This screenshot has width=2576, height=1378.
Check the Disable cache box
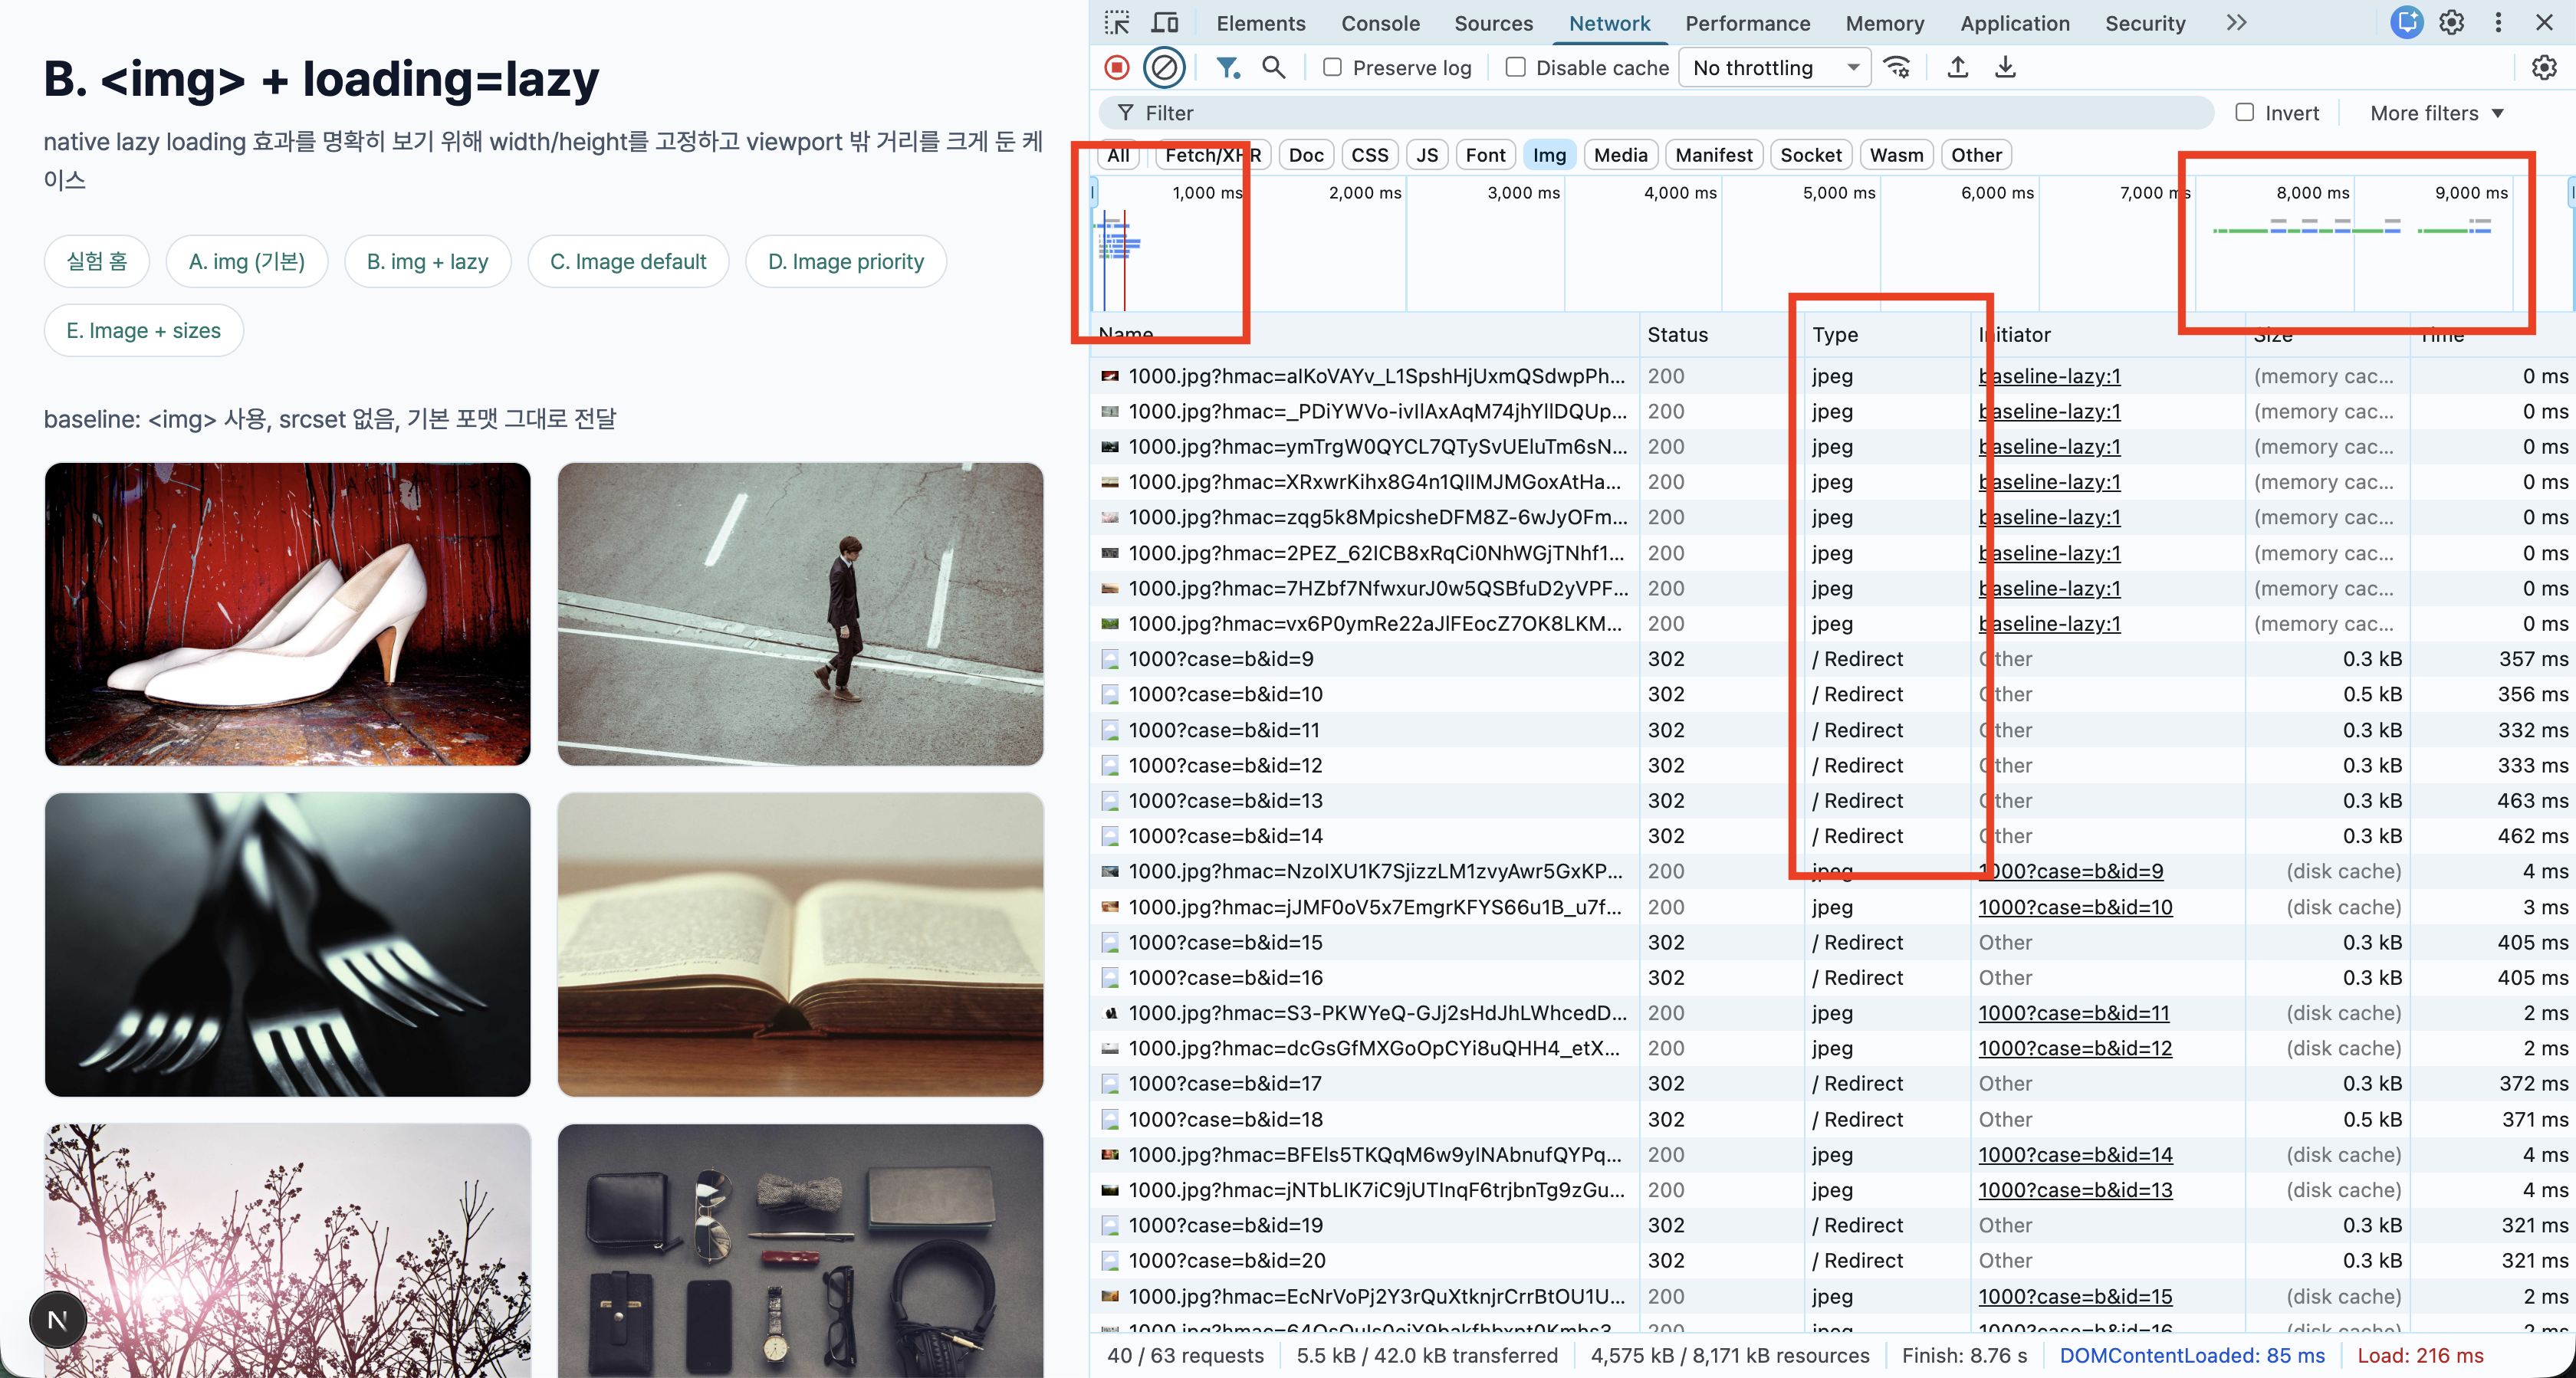[1516, 67]
